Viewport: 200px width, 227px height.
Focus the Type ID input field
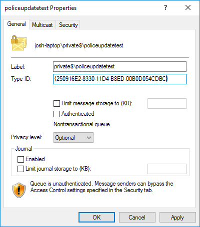119,79
